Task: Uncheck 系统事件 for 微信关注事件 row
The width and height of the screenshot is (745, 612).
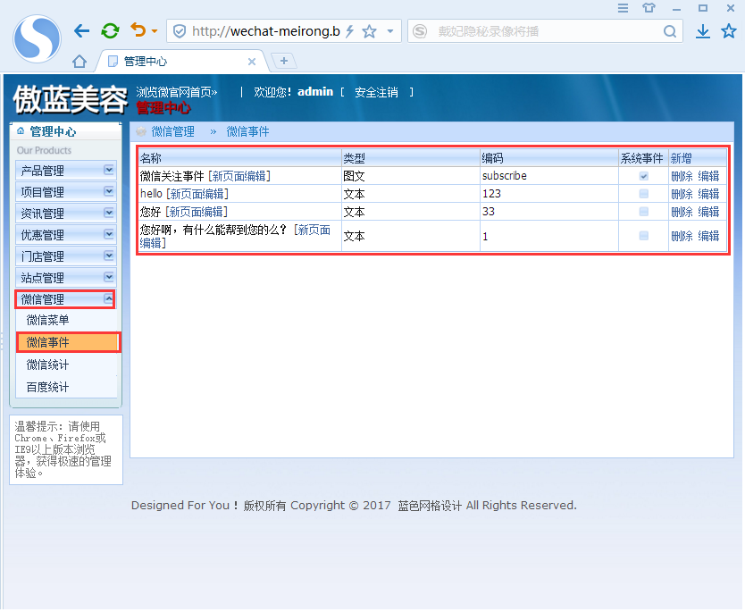Action: [645, 176]
